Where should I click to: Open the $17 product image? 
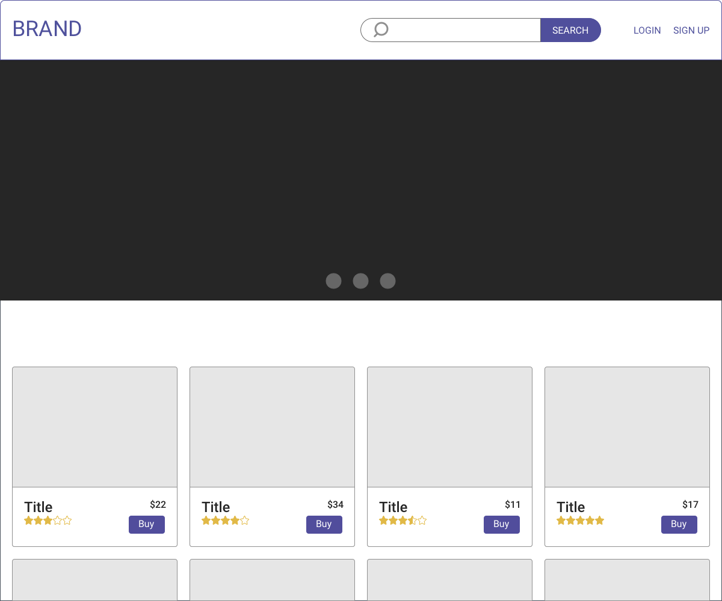point(627,427)
